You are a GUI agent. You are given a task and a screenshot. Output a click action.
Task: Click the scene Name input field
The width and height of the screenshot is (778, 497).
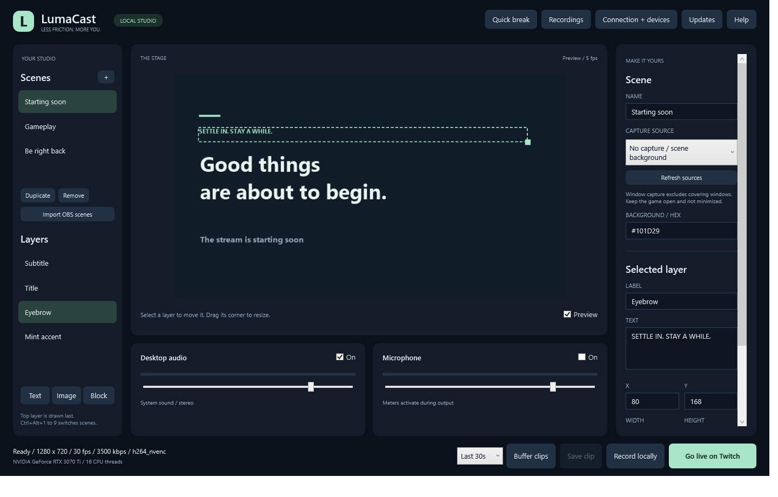pos(681,112)
